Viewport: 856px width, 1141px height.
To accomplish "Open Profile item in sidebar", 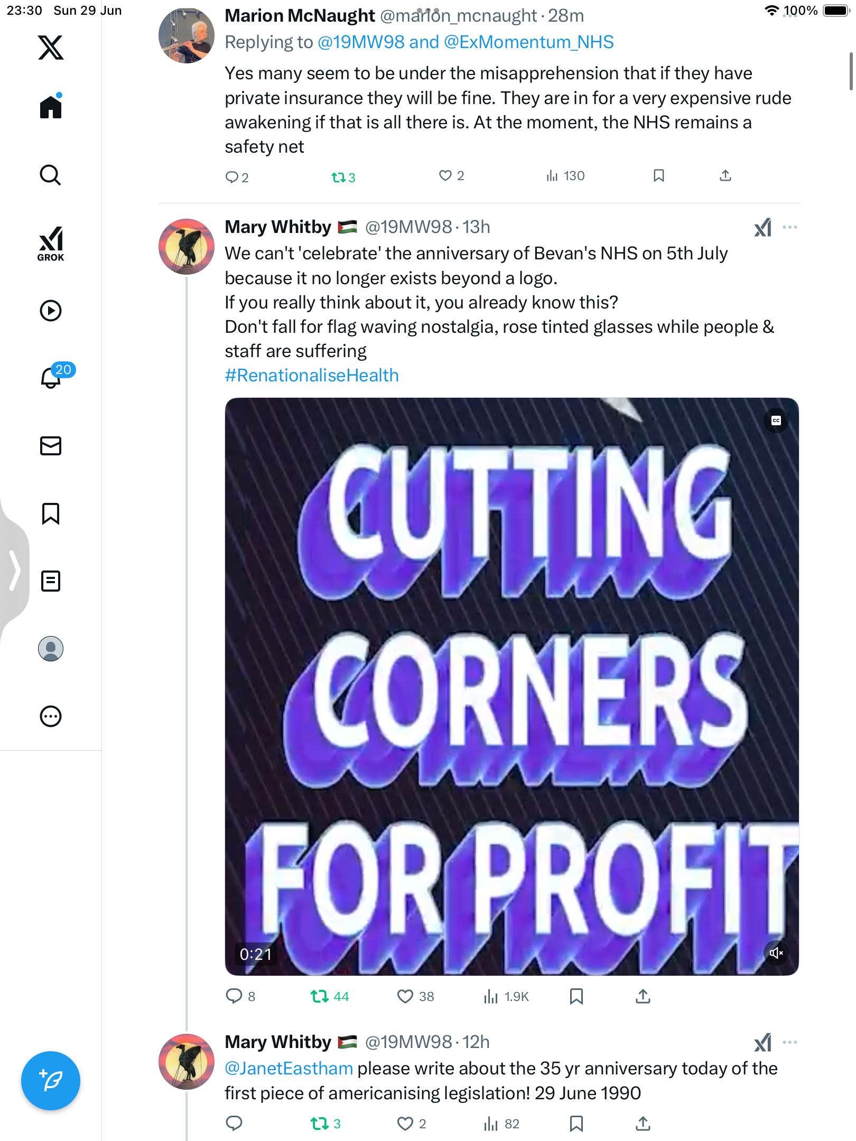I will point(51,649).
